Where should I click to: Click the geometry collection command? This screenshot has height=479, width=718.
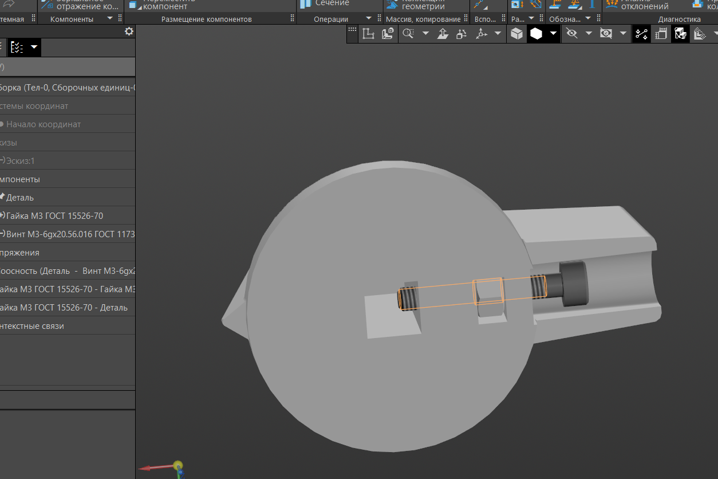click(416, 5)
